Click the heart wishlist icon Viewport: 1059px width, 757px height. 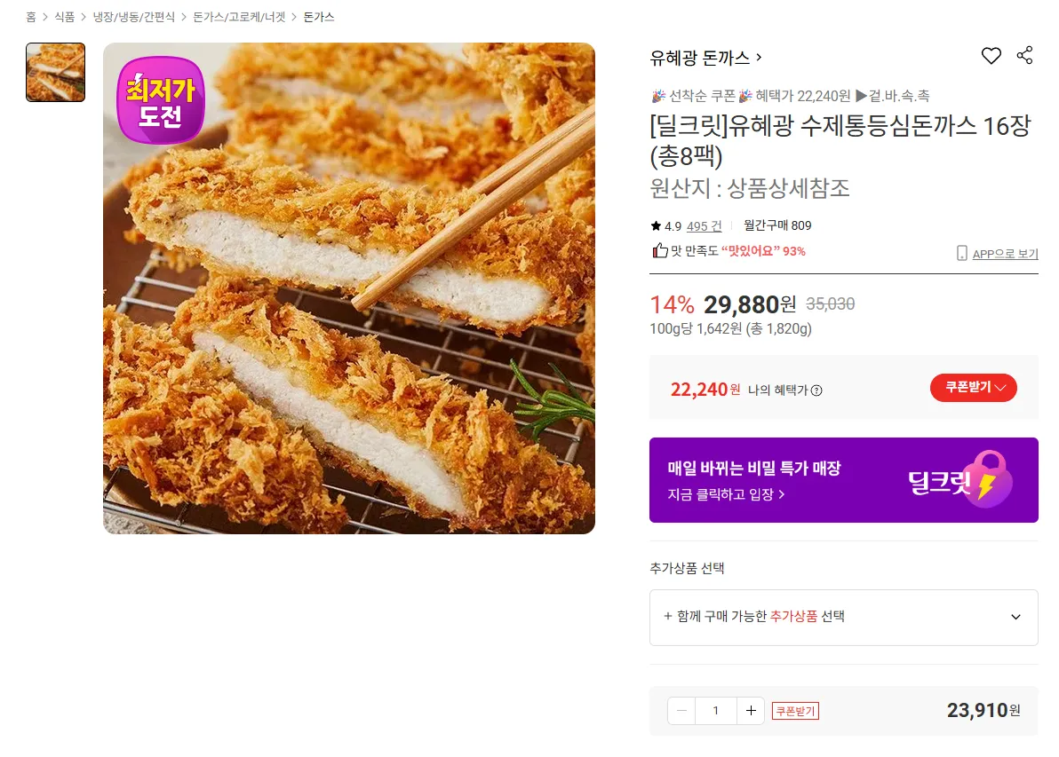pos(991,56)
